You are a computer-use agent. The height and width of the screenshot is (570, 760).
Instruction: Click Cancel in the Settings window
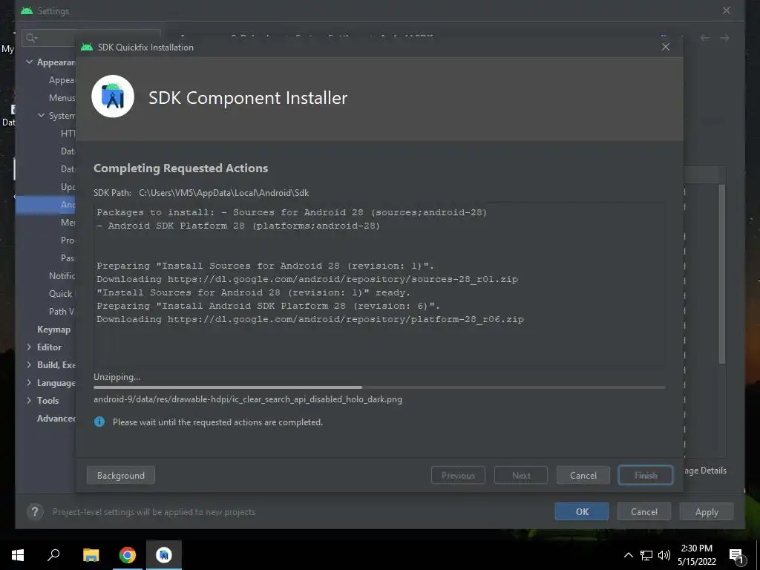tap(644, 511)
